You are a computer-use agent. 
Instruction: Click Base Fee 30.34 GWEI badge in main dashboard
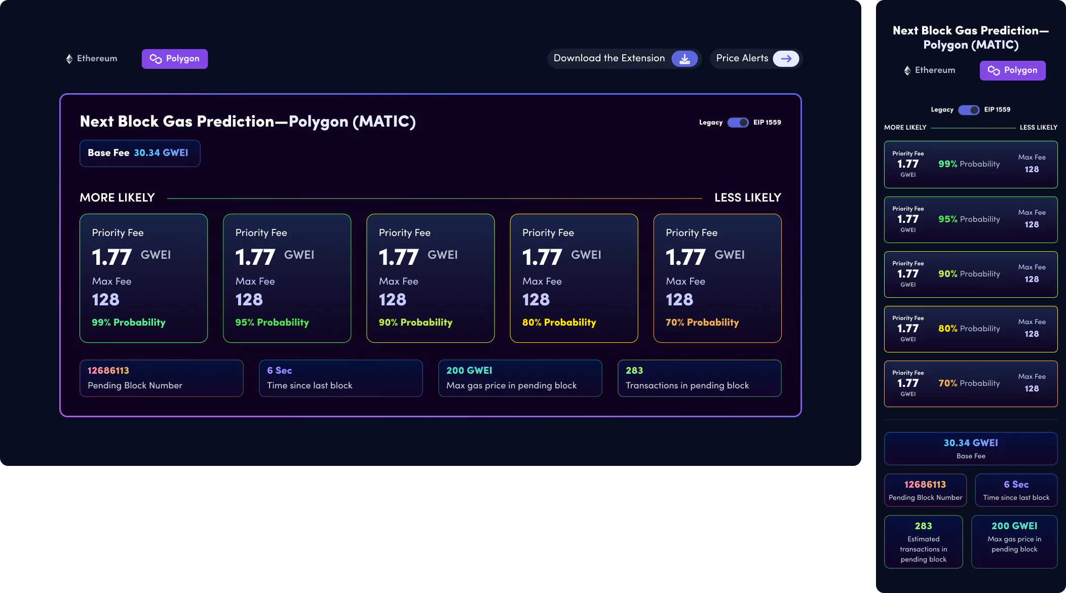click(x=140, y=153)
